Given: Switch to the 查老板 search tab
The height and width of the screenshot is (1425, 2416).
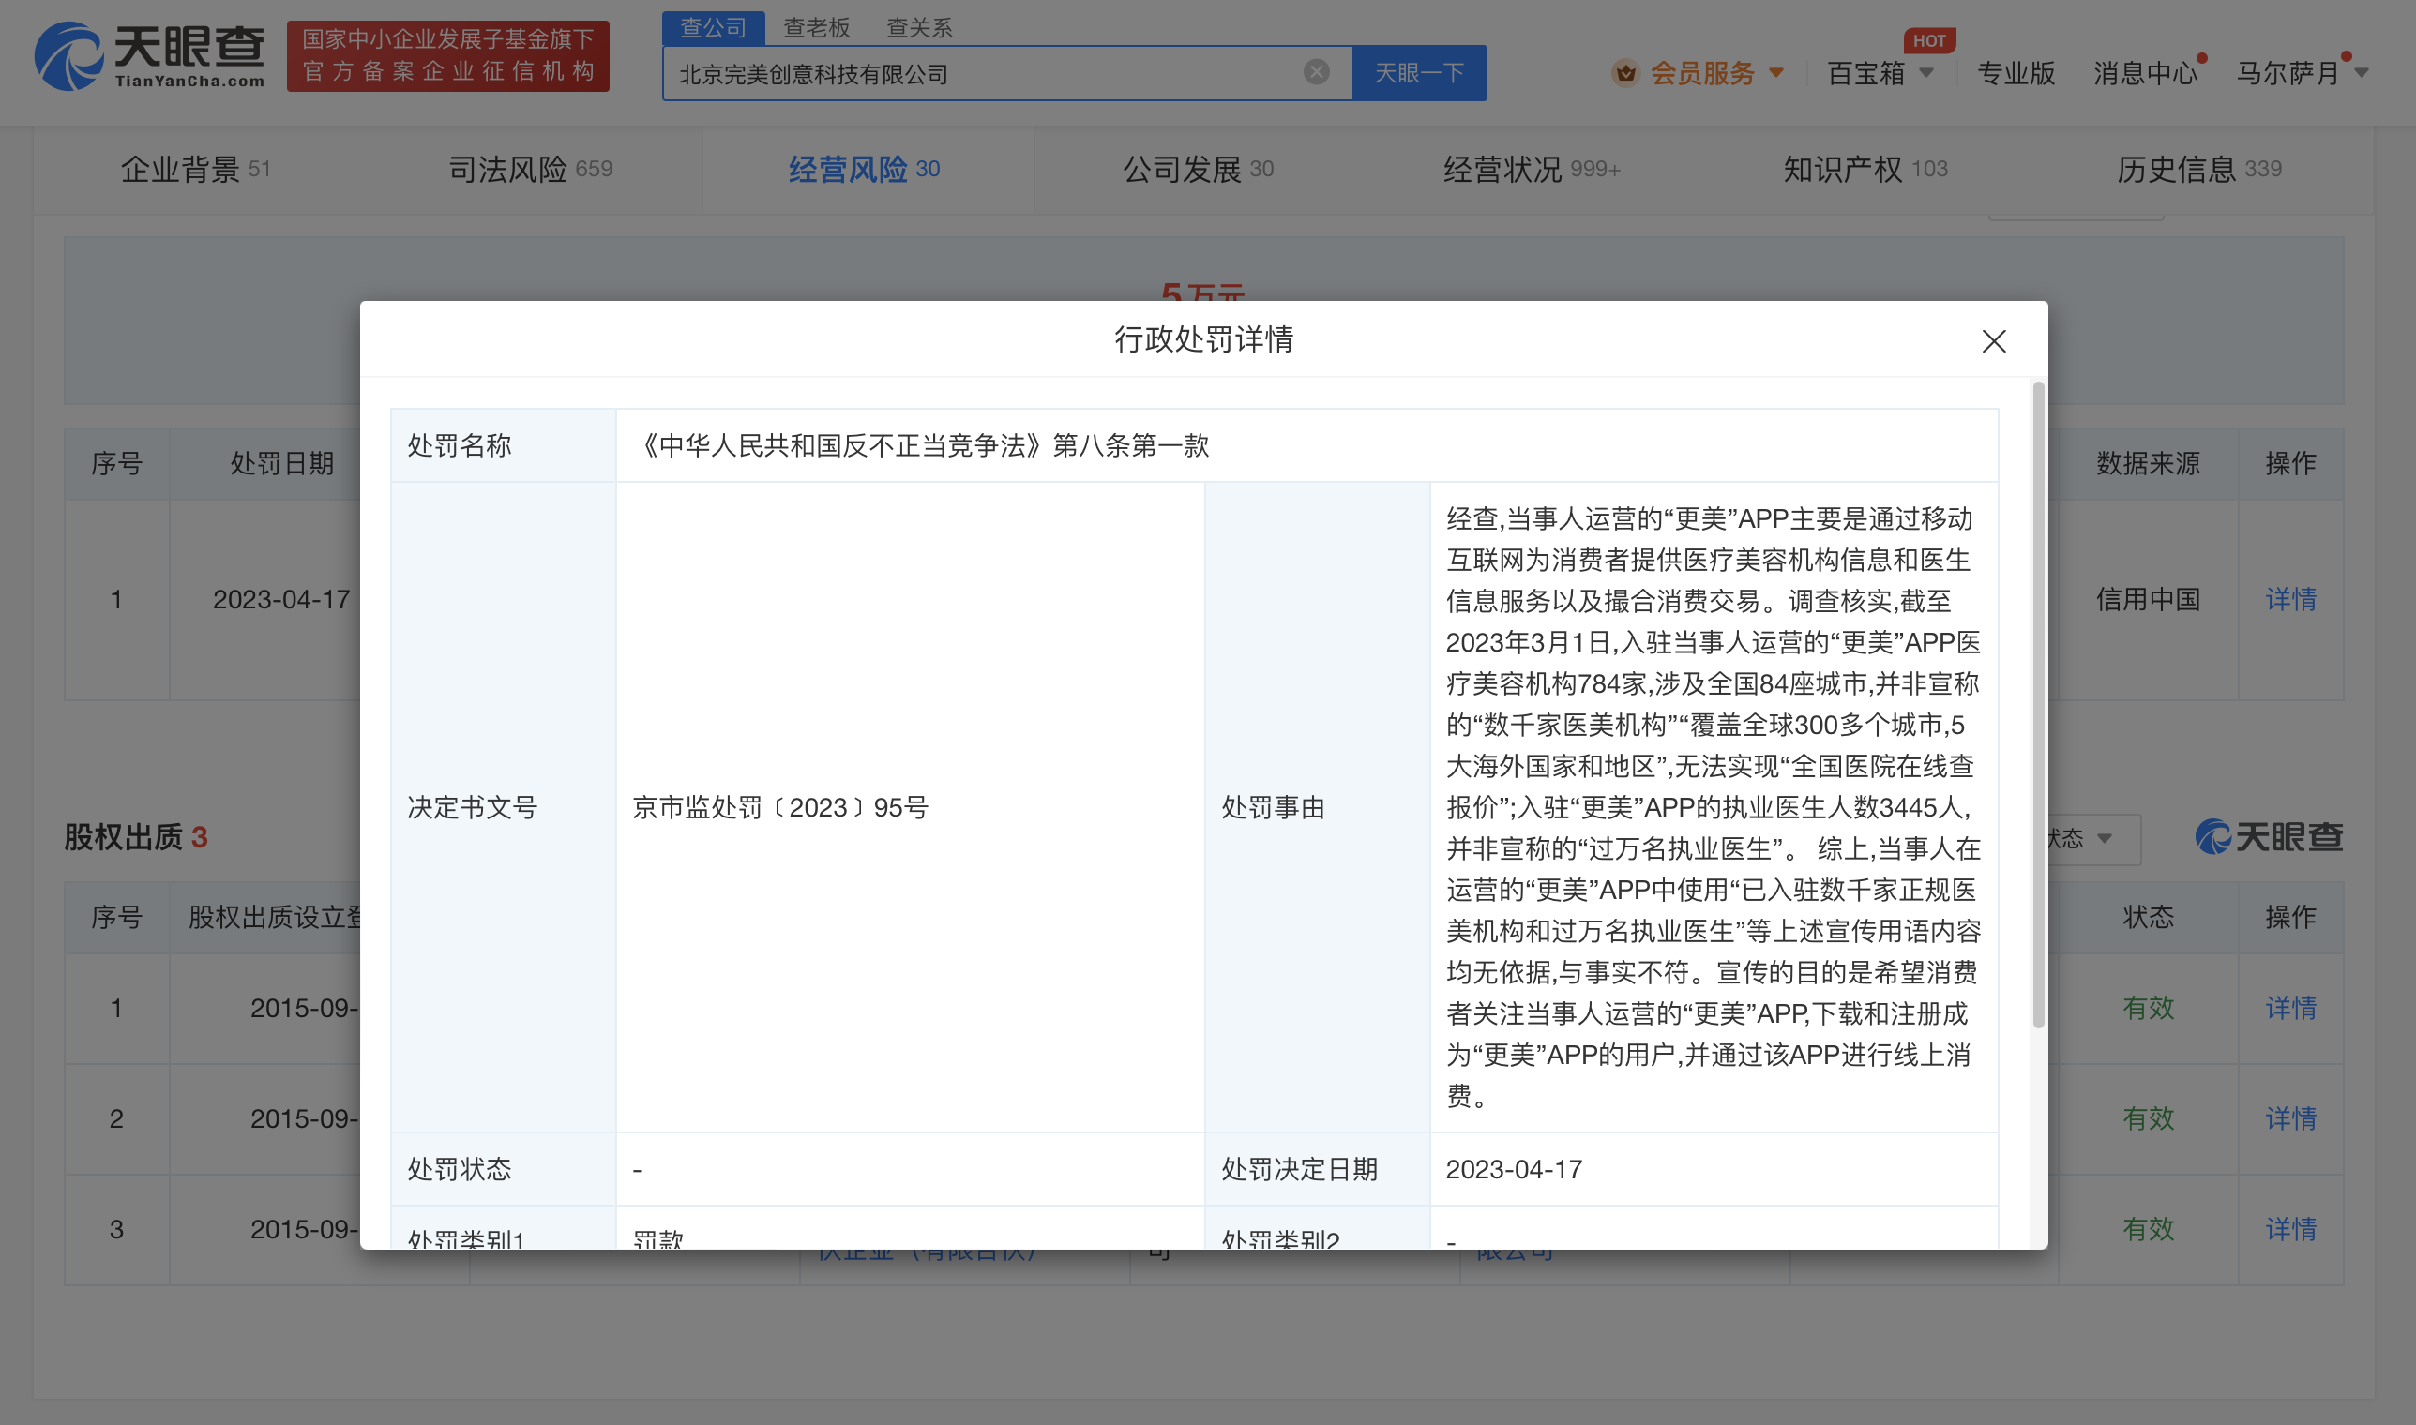Looking at the screenshot, I should 817,28.
